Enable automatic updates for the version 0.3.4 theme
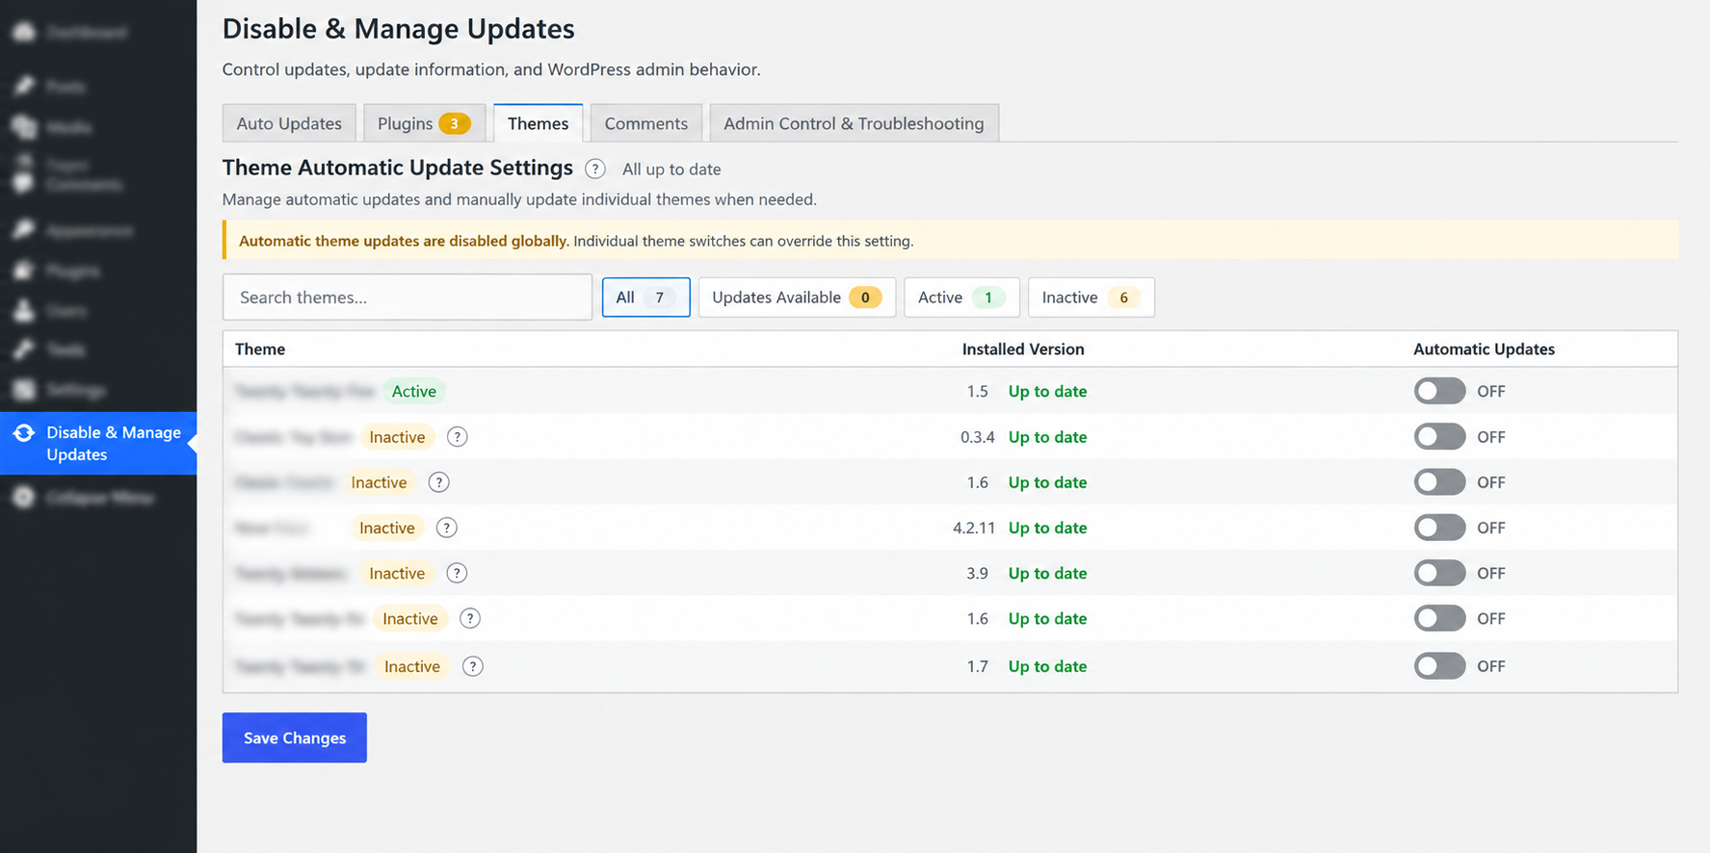This screenshot has height=853, width=1710. pos(1439,437)
